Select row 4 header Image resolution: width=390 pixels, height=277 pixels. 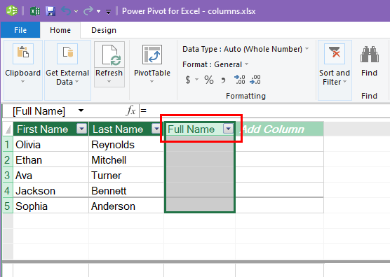8,191
